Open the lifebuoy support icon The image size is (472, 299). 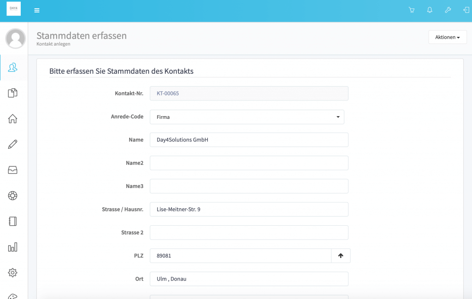(13, 196)
